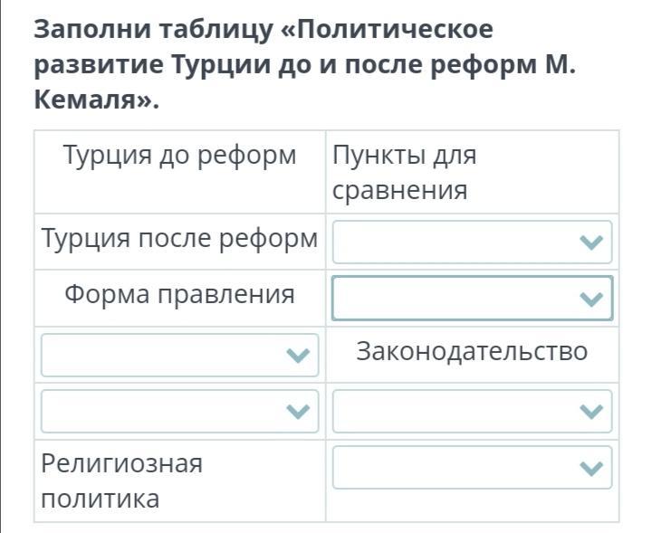Click the chevron arrow beside Форма правления
The width and height of the screenshot is (652, 533).
591,299
